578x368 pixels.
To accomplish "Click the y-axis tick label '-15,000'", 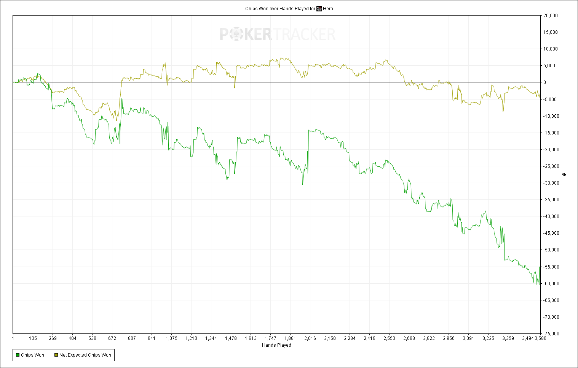I will click(x=551, y=133).
